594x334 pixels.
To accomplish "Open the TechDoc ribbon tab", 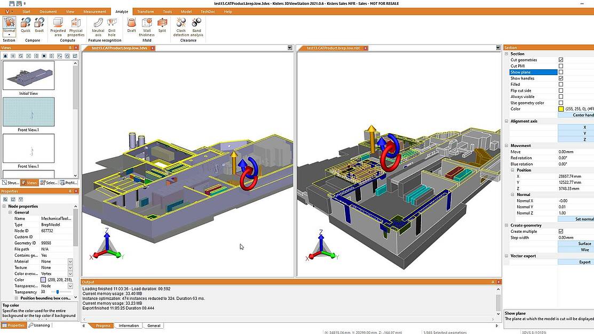I will (x=208, y=11).
